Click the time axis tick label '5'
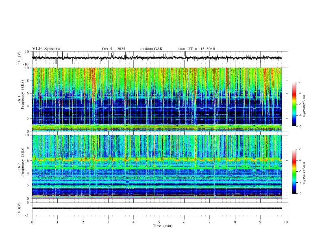 (x=159, y=222)
